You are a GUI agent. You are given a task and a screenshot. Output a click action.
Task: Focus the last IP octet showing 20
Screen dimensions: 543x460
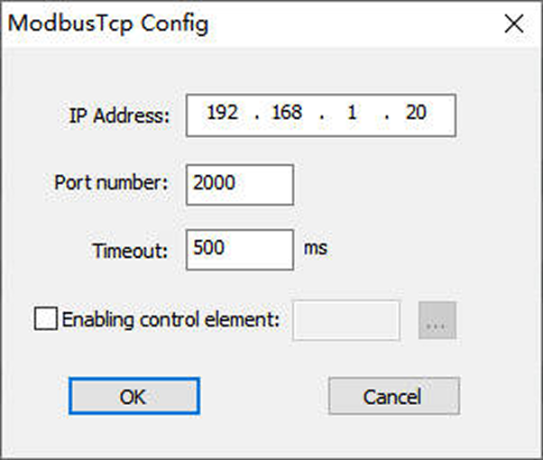click(x=416, y=115)
